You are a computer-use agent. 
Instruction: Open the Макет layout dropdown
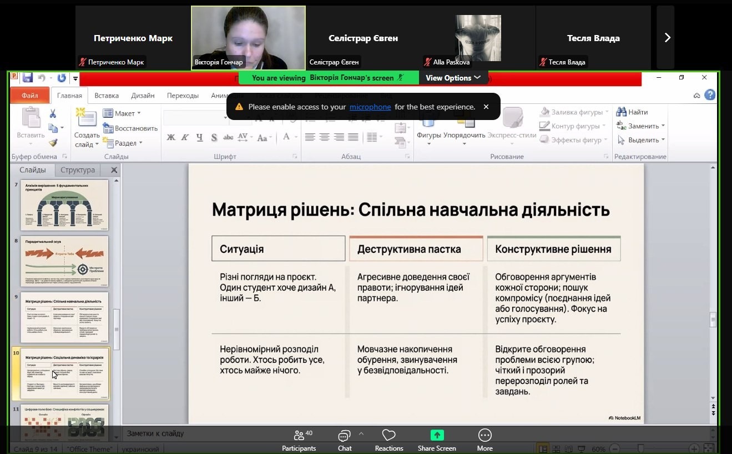click(x=122, y=113)
